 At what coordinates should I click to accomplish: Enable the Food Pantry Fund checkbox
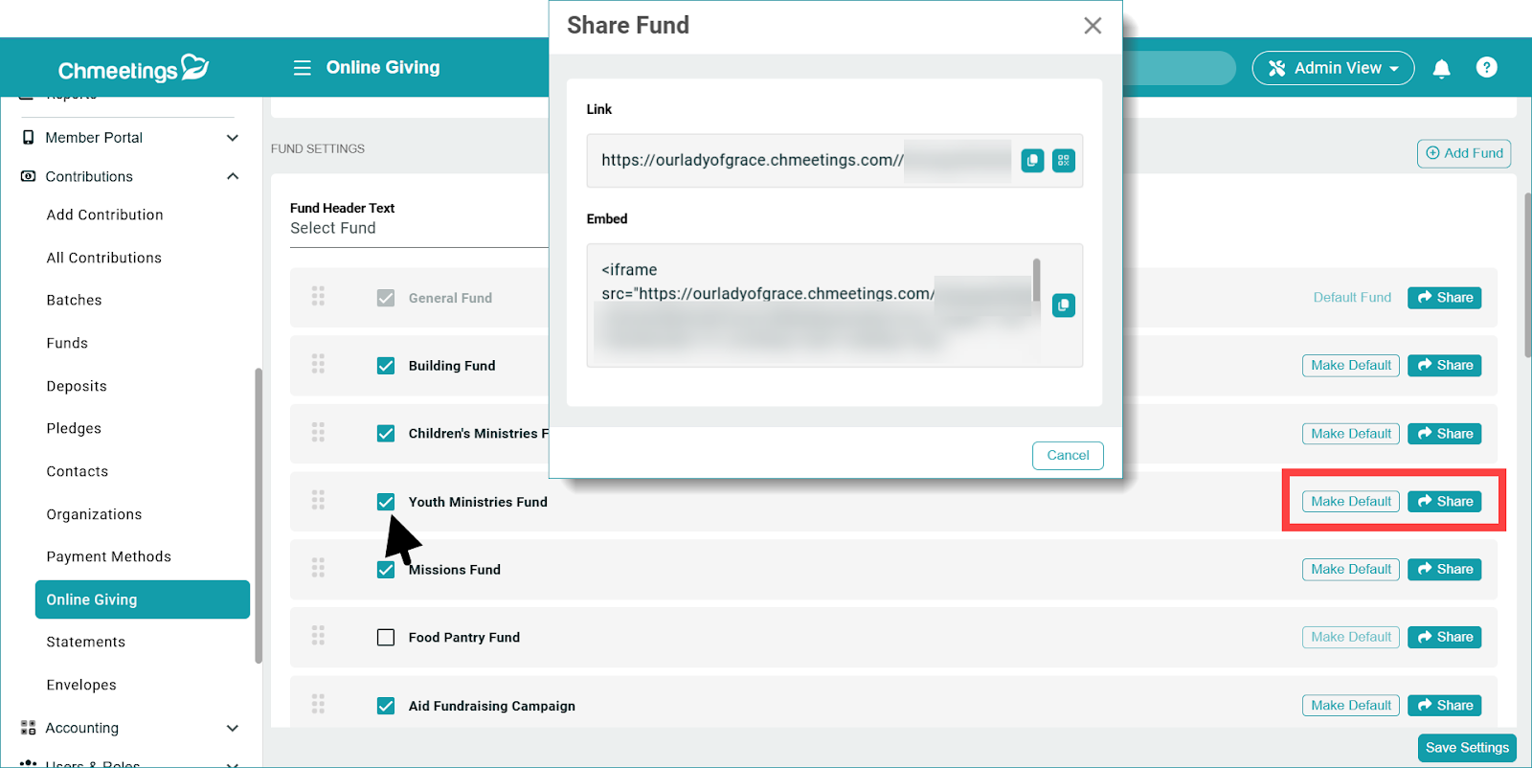386,638
